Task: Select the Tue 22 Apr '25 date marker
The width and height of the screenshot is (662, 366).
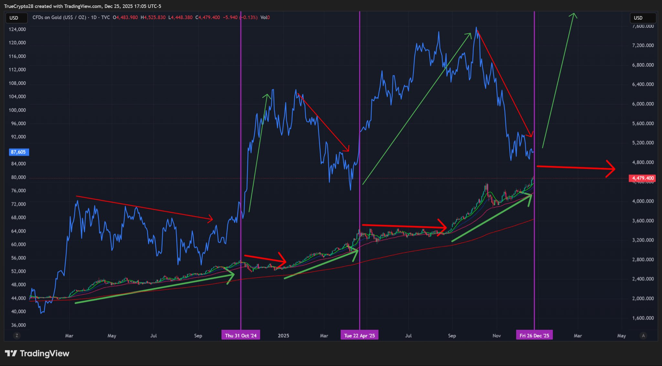Action: point(359,336)
